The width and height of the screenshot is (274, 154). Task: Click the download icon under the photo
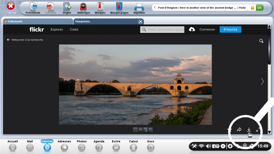(249, 130)
